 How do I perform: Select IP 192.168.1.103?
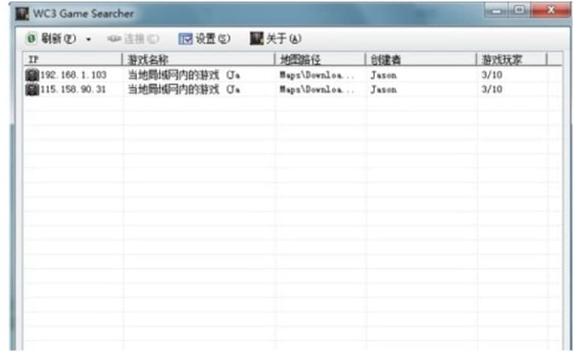pos(73,75)
